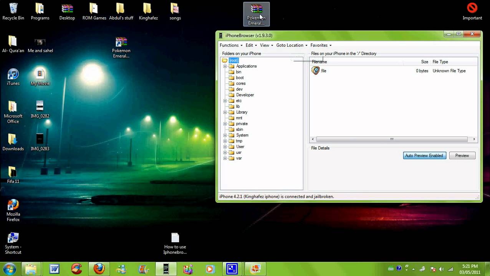
Task: Open the Recycle Bin desktop icon
Action: pos(13,11)
